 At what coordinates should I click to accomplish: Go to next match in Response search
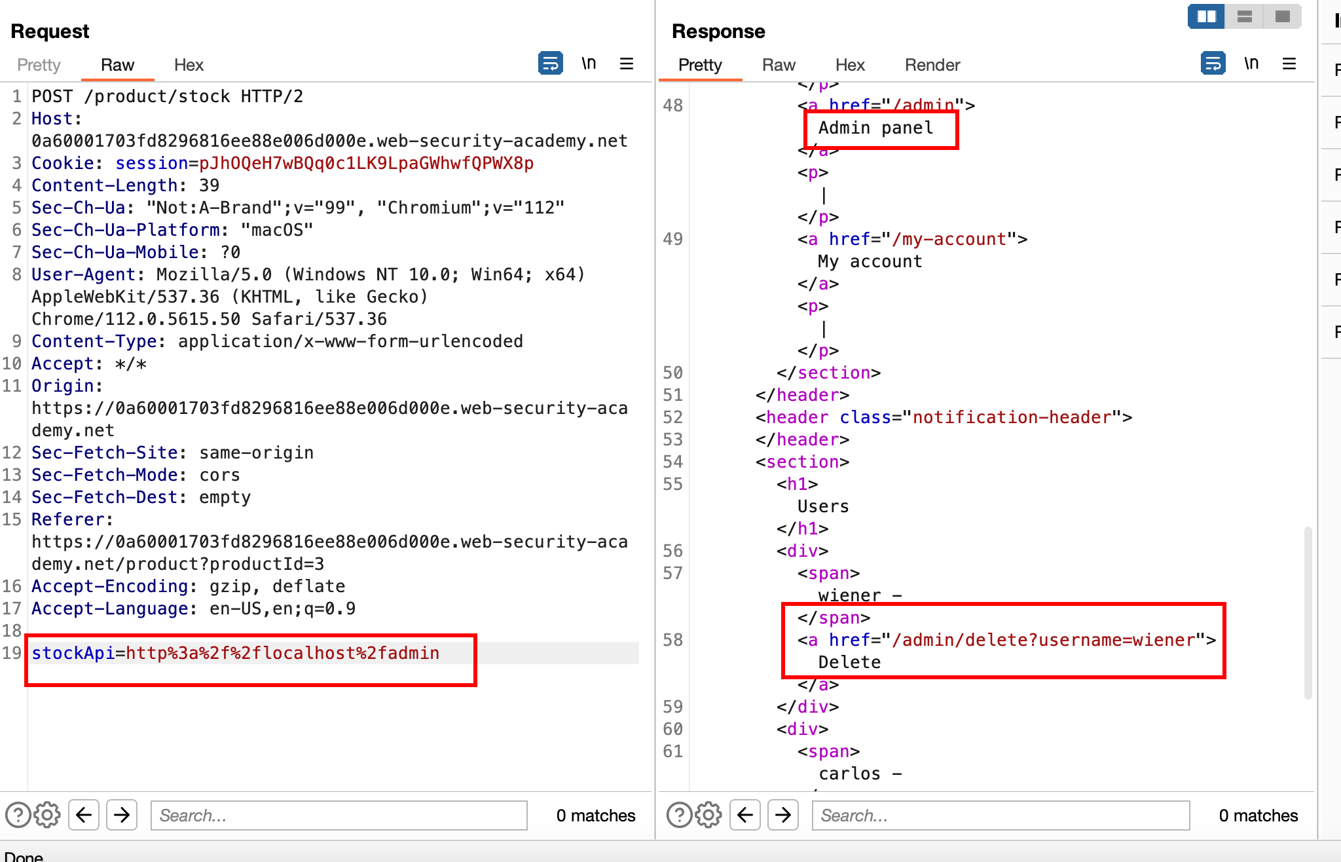pos(783,815)
